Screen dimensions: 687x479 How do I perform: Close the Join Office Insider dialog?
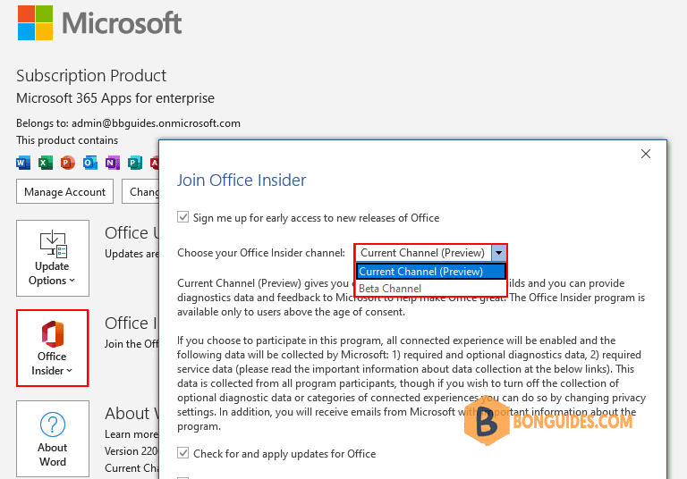[645, 154]
